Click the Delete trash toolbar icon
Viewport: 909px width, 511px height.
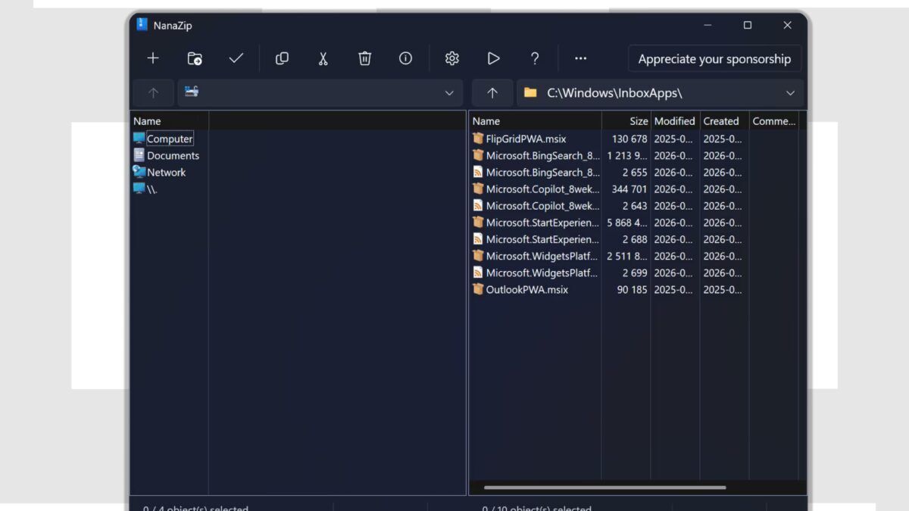tap(364, 58)
